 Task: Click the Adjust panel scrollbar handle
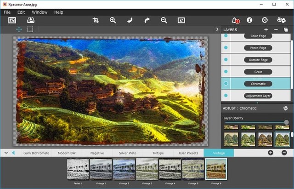coord(292,135)
